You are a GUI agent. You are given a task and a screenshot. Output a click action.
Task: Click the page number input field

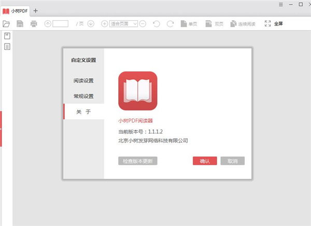(x=61, y=24)
